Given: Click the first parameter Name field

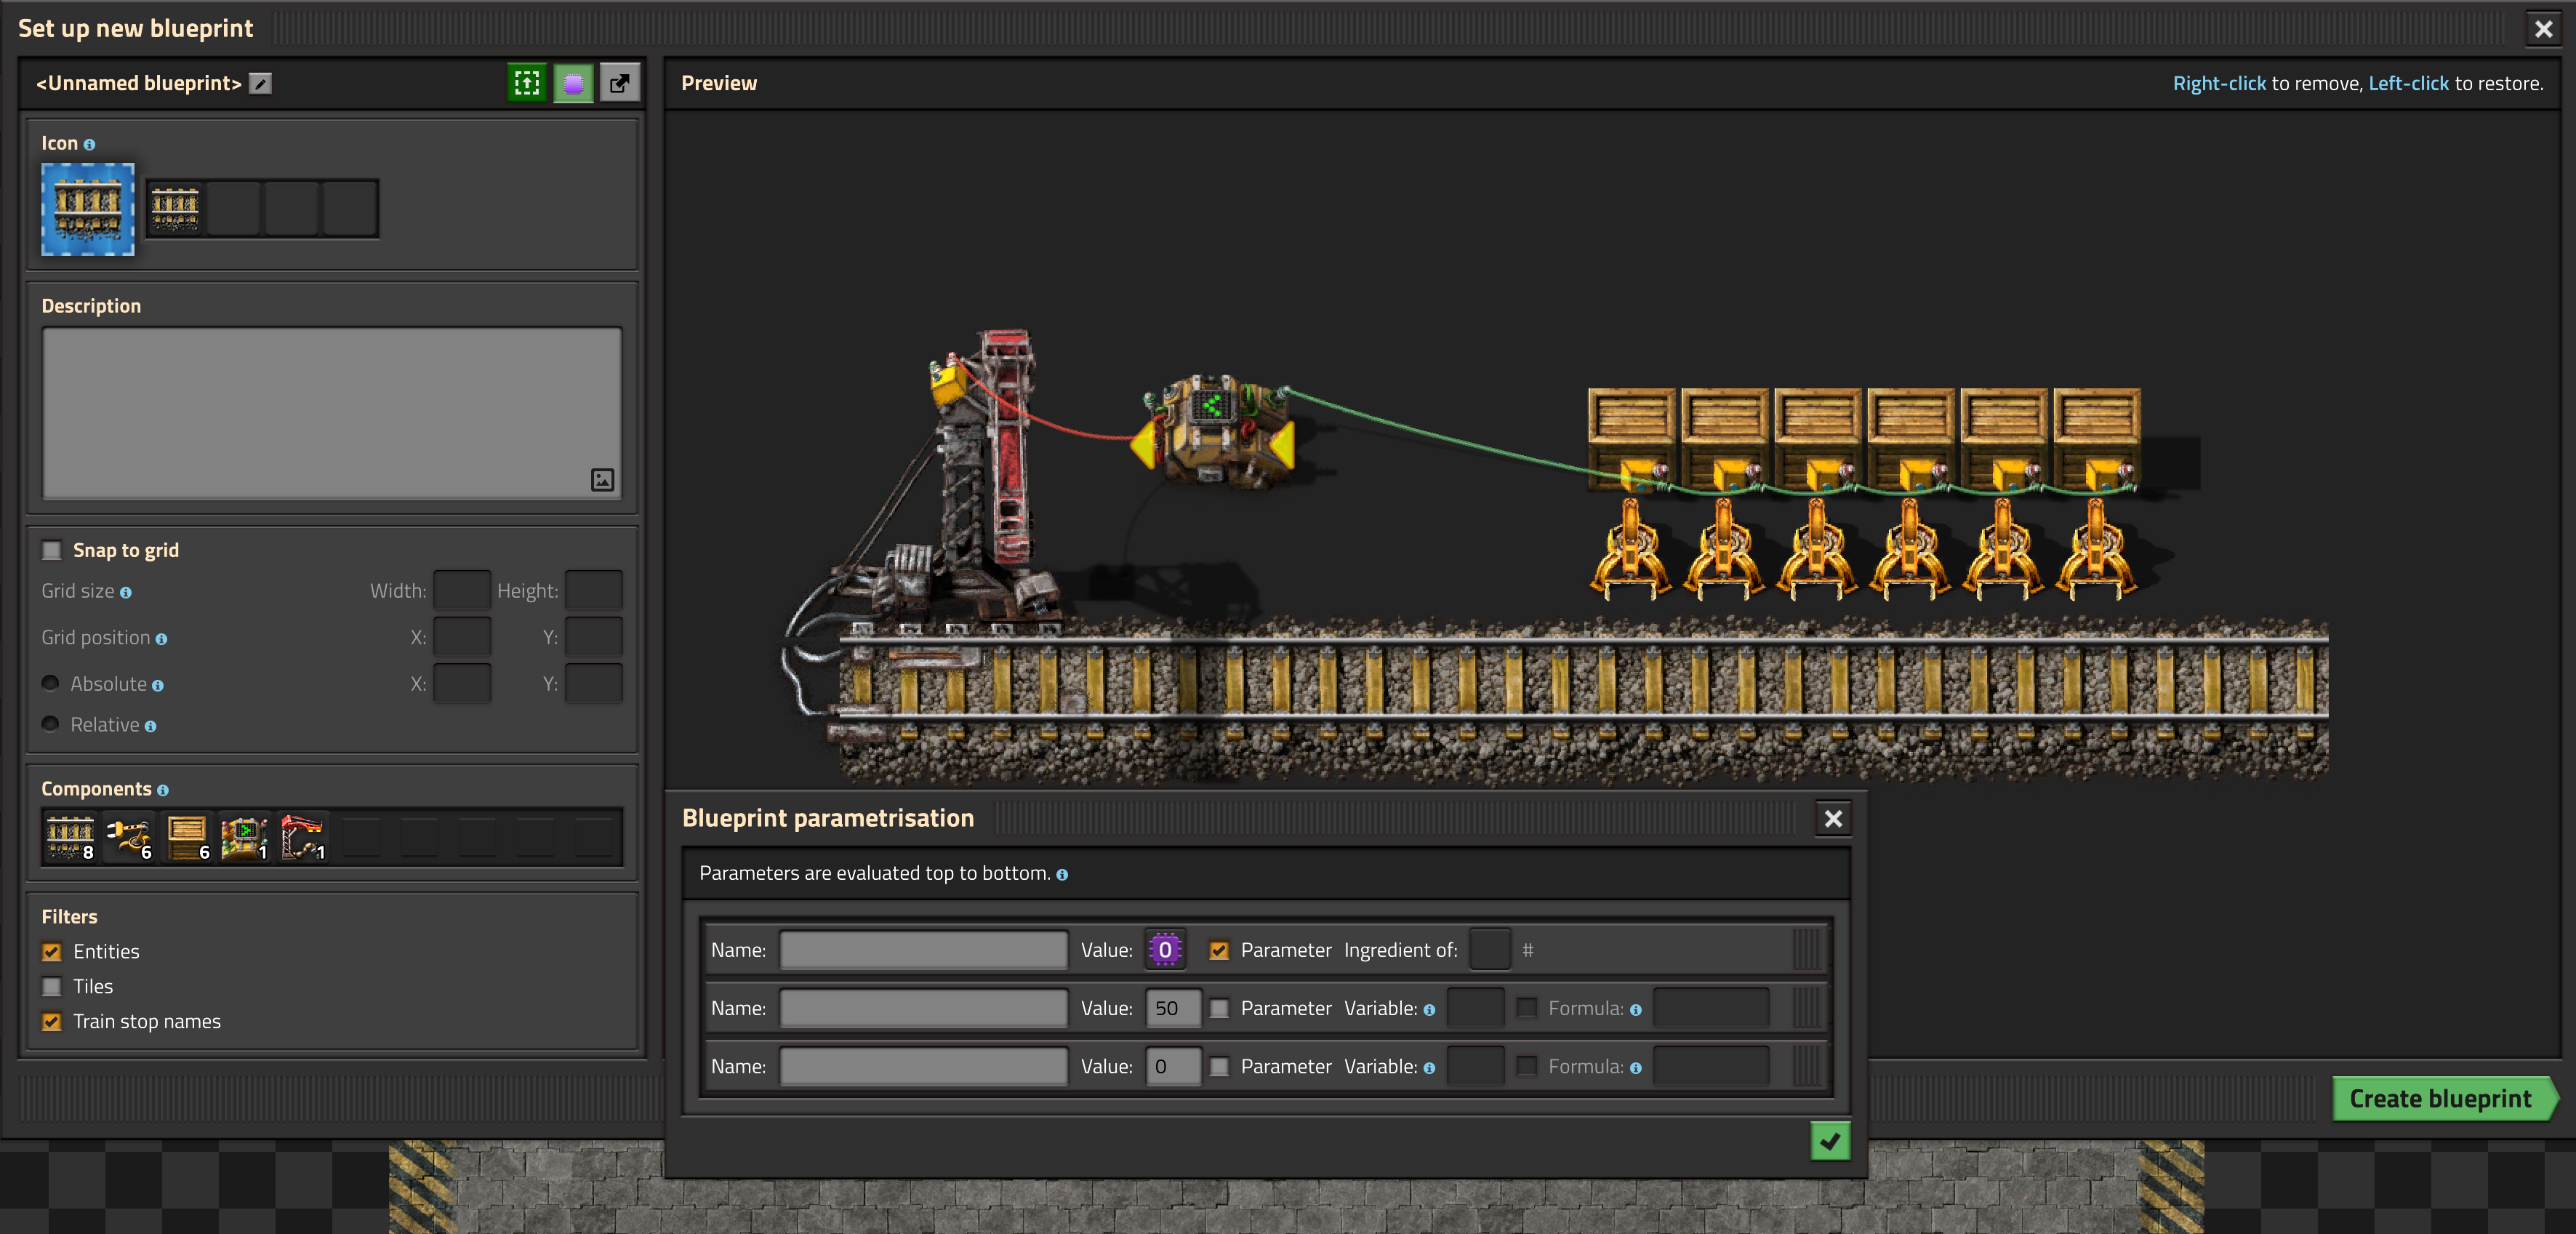Looking at the screenshot, I should [x=923, y=950].
